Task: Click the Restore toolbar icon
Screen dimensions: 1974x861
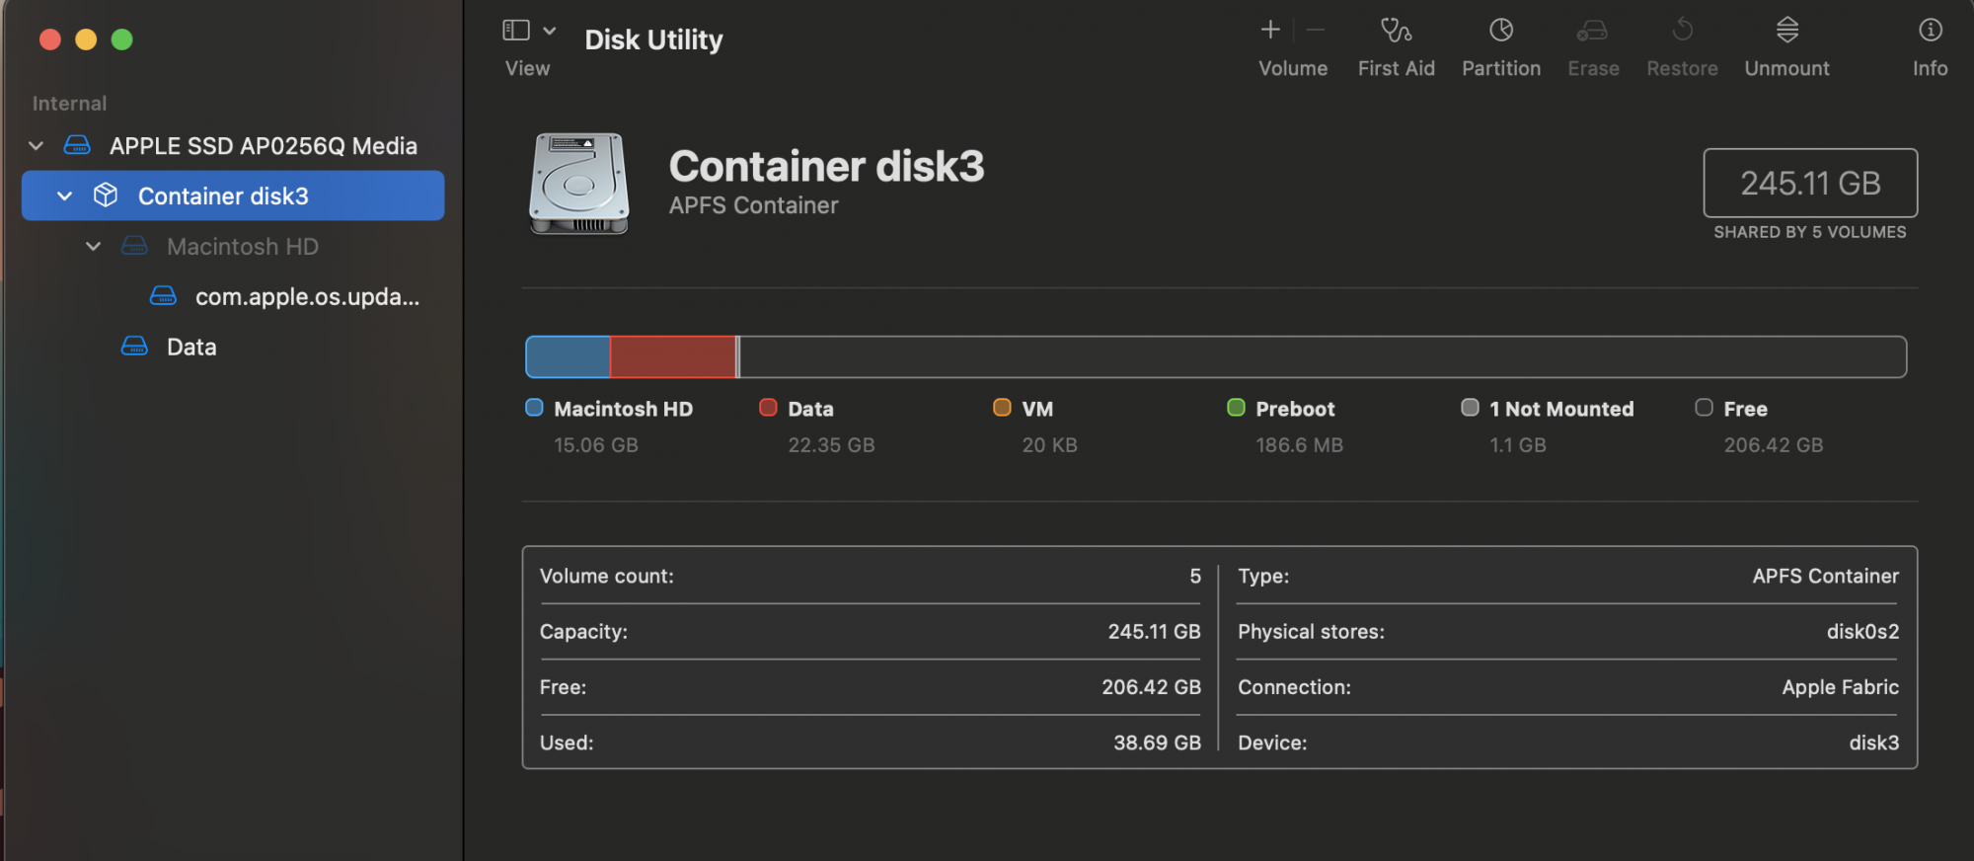Action: (1682, 32)
